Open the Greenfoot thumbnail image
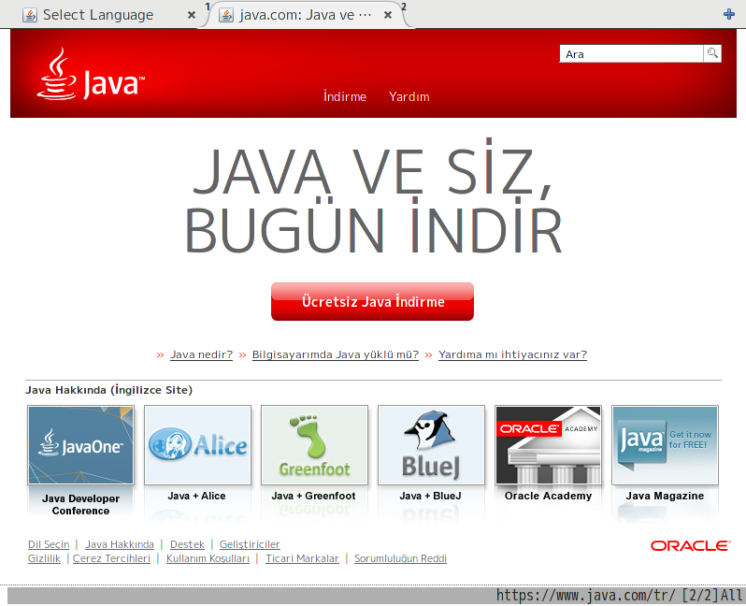 314,445
